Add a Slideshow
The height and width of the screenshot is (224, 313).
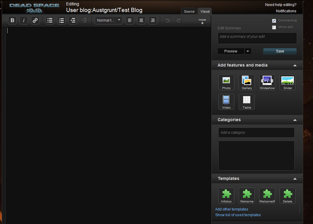coord(267,82)
